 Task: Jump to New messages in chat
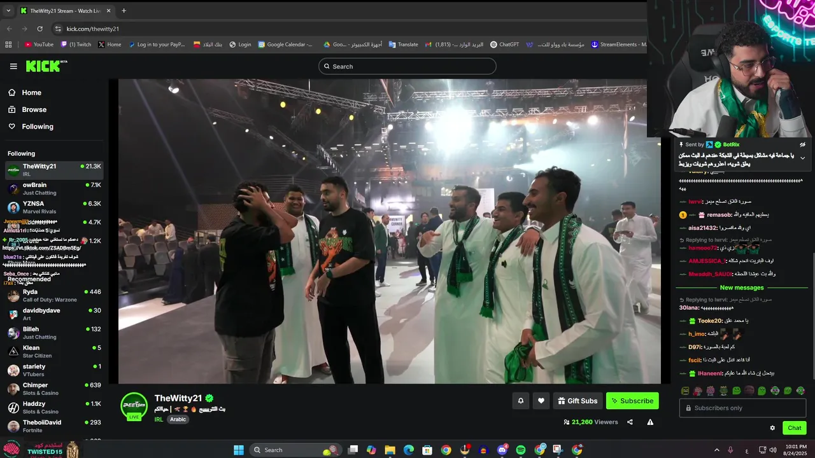741,288
